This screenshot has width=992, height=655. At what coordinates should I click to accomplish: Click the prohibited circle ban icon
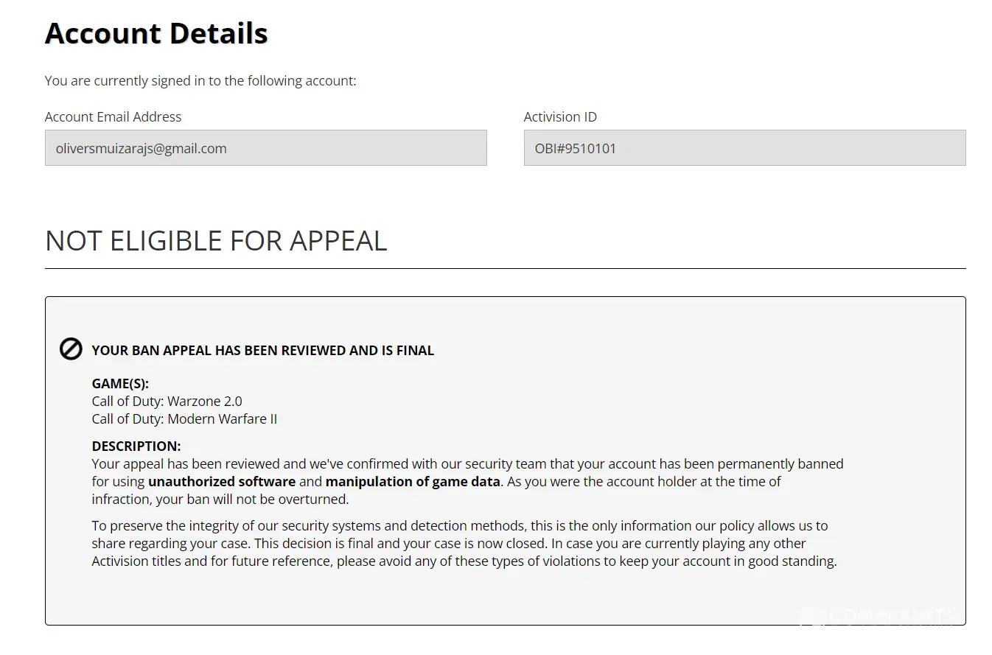71,348
